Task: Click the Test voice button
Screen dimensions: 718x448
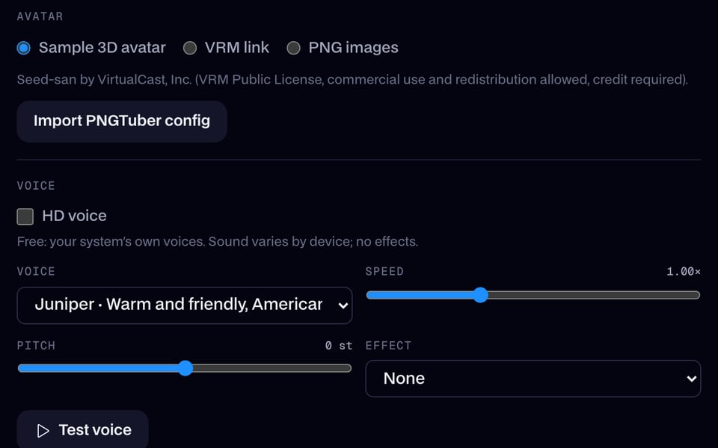Action: tap(83, 430)
